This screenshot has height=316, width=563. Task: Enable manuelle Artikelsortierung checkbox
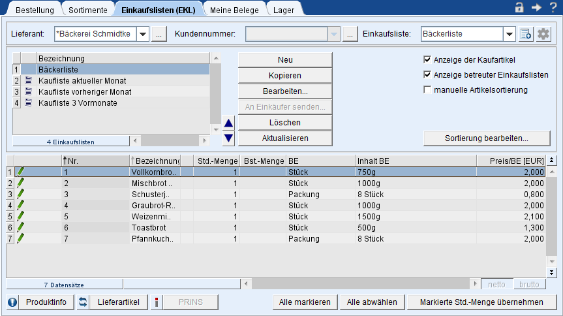tap(428, 89)
